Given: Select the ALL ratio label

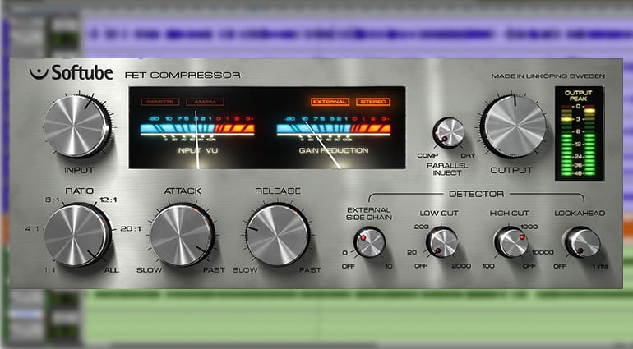Looking at the screenshot, I should 112,270.
